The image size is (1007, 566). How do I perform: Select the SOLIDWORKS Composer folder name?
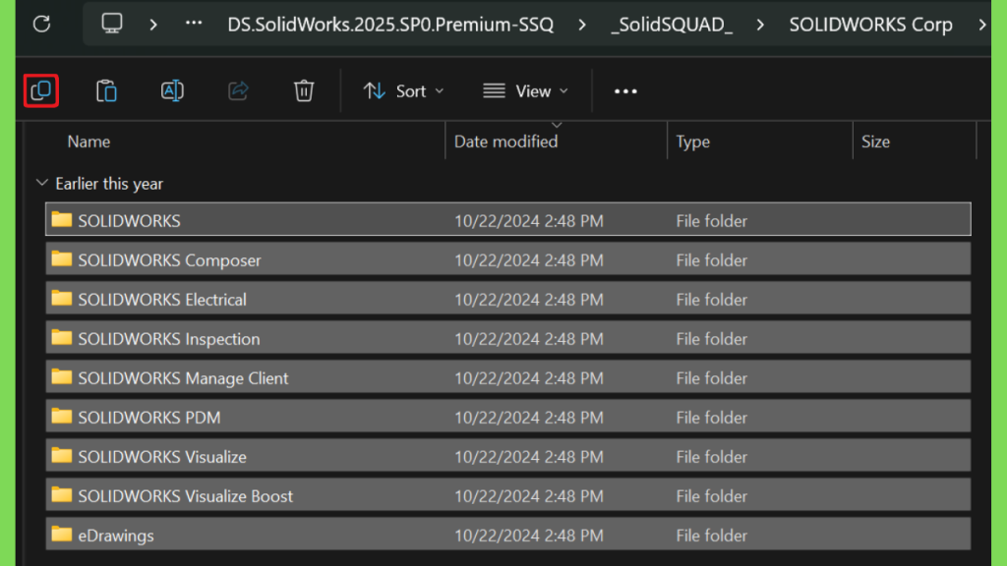click(169, 259)
